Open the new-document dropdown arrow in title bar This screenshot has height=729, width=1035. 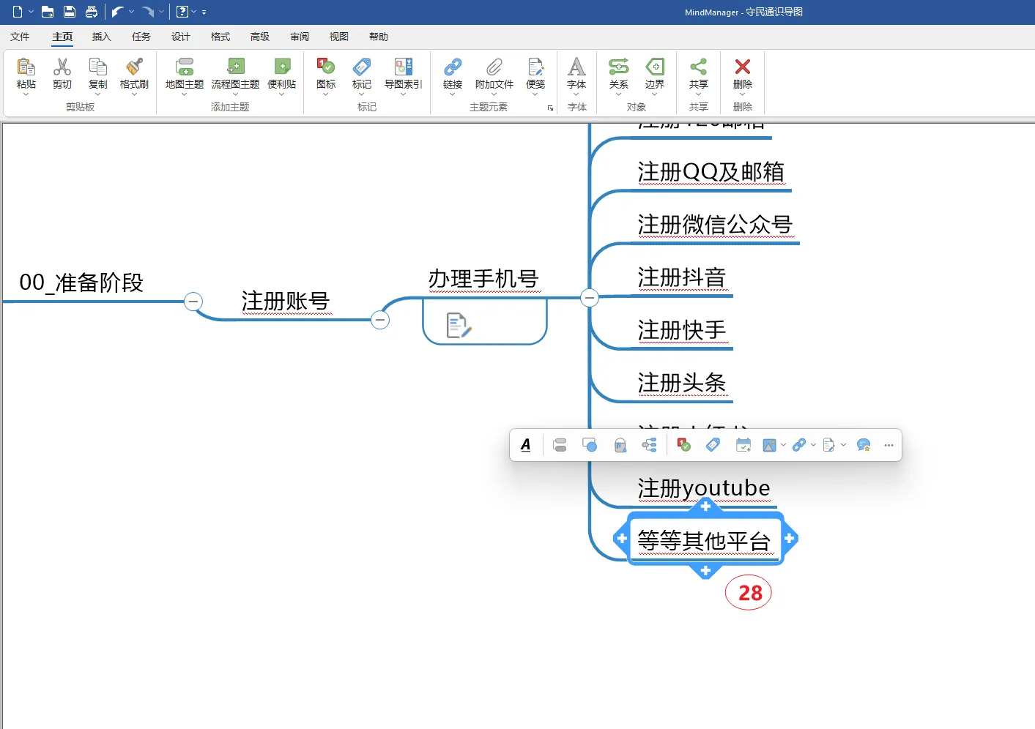click(x=31, y=12)
